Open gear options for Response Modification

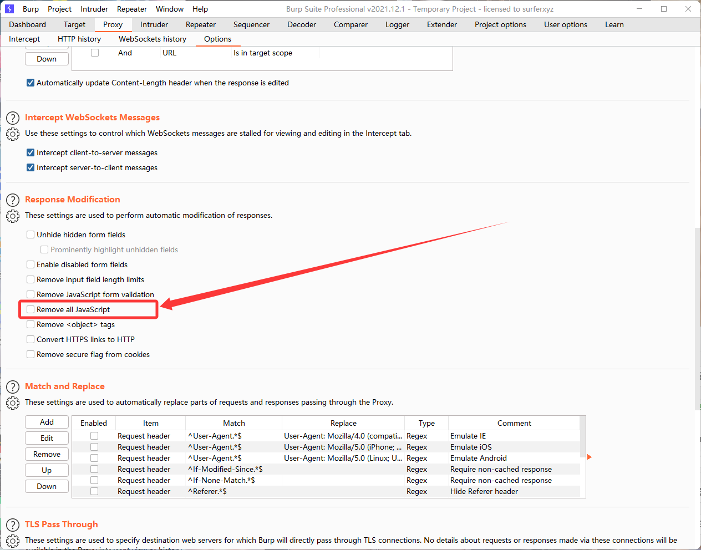[x=13, y=216]
